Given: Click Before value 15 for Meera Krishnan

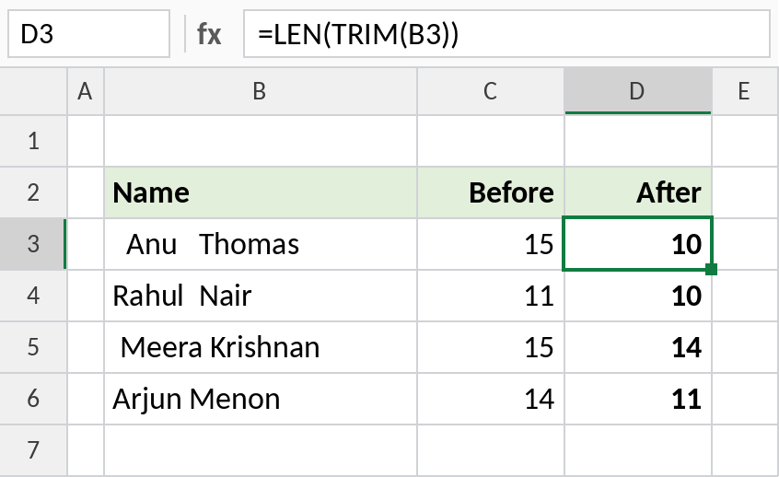Looking at the screenshot, I should (x=491, y=347).
